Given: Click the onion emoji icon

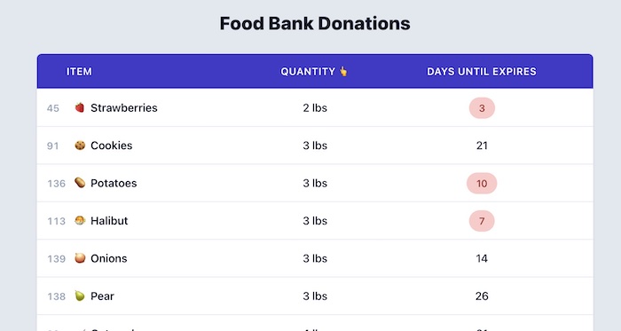Looking at the screenshot, I should [x=80, y=258].
